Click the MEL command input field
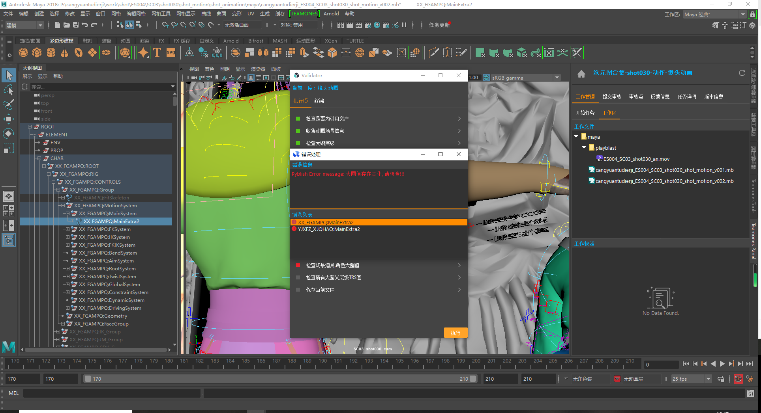 (112, 393)
